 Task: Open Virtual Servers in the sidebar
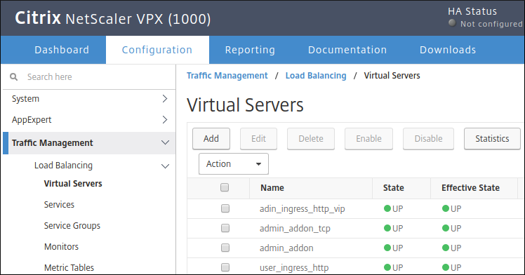pyautogui.click(x=73, y=184)
